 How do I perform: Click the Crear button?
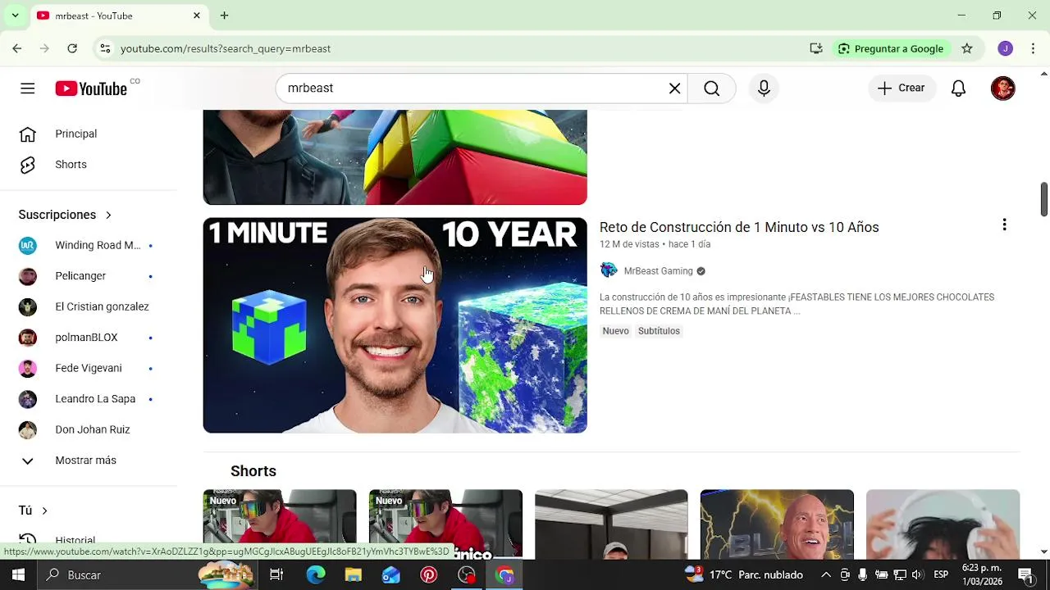(902, 88)
